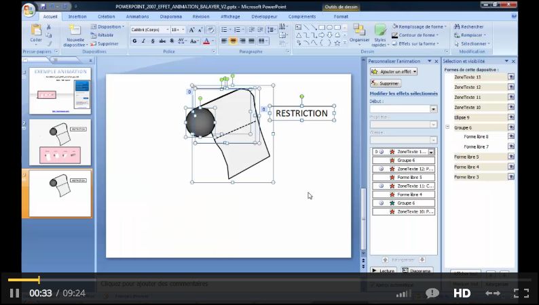Increase font size with A-up icon

coord(192,30)
